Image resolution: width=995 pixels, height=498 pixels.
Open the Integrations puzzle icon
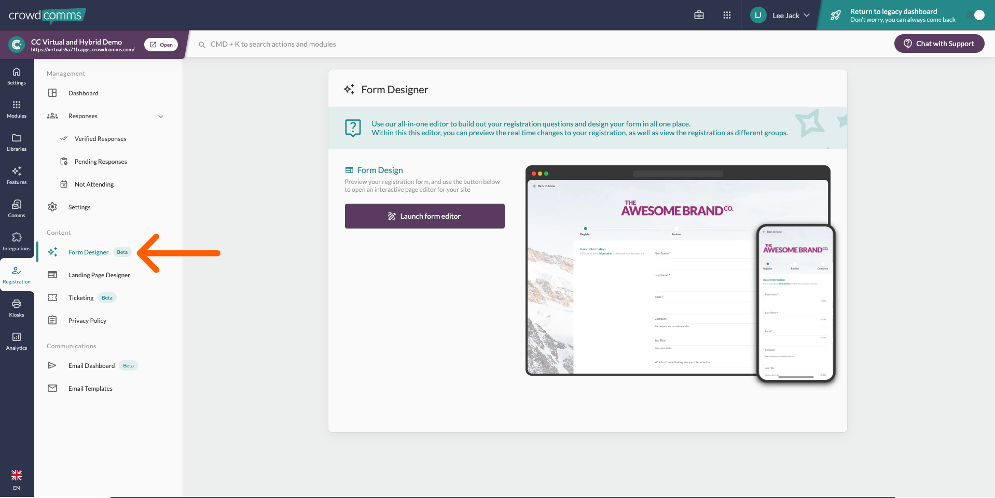click(x=17, y=241)
